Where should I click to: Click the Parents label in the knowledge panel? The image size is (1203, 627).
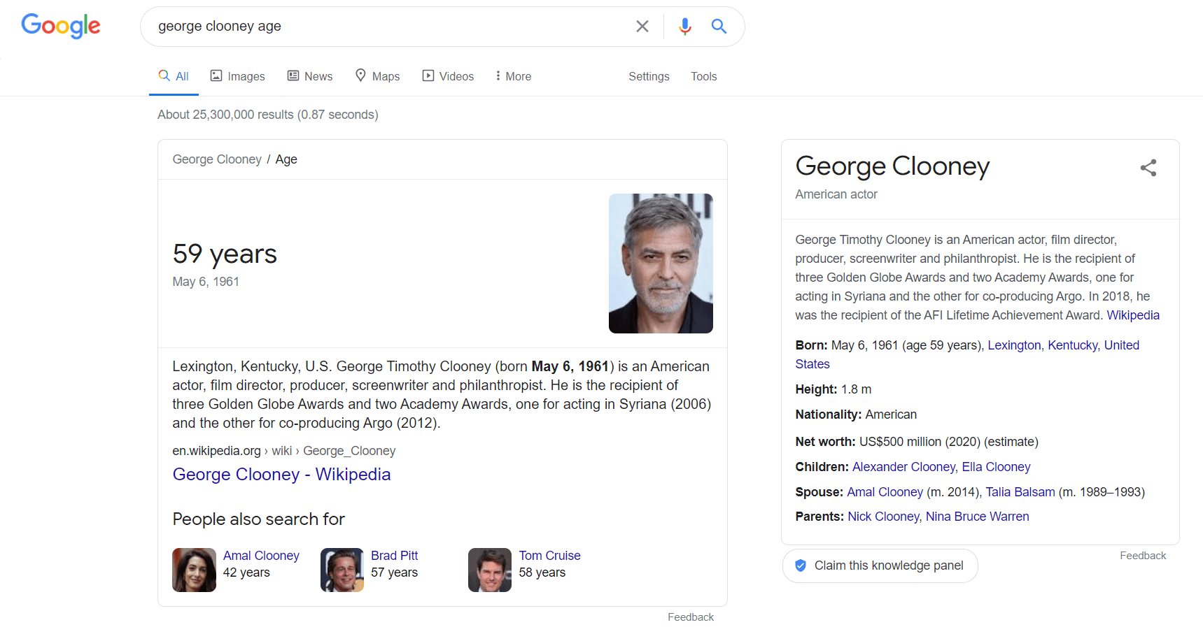click(x=819, y=517)
